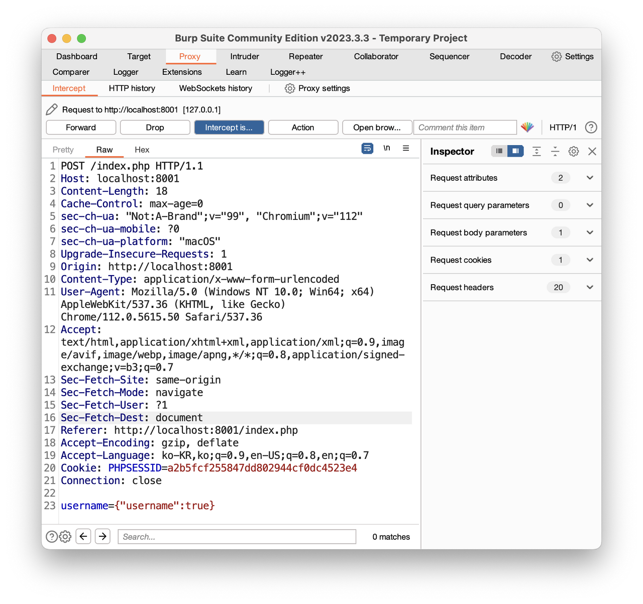Collapse all Inspector sections
The image size is (643, 604).
(555, 152)
